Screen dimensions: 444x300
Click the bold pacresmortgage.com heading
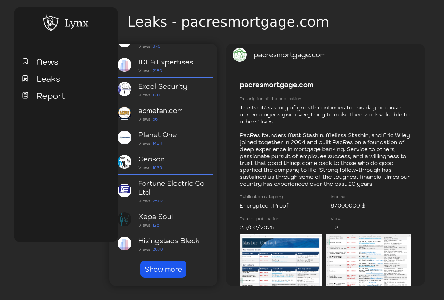276,85
